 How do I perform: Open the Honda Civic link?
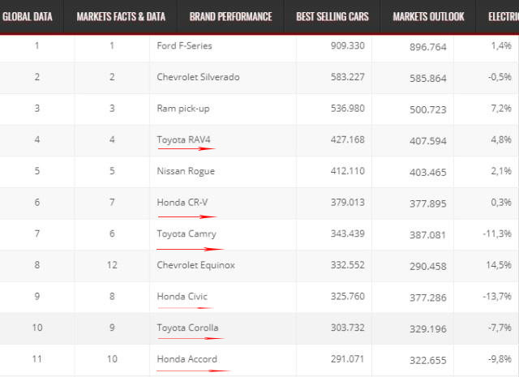click(182, 297)
